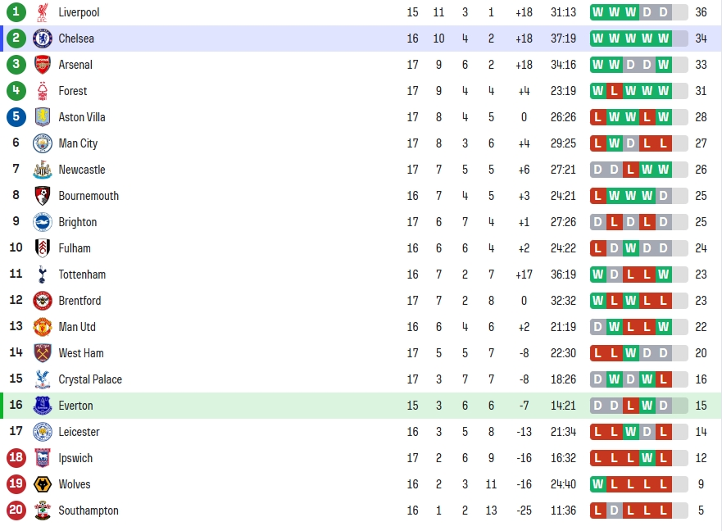Open the Brighton team name
722x531 pixels.
click(x=77, y=222)
